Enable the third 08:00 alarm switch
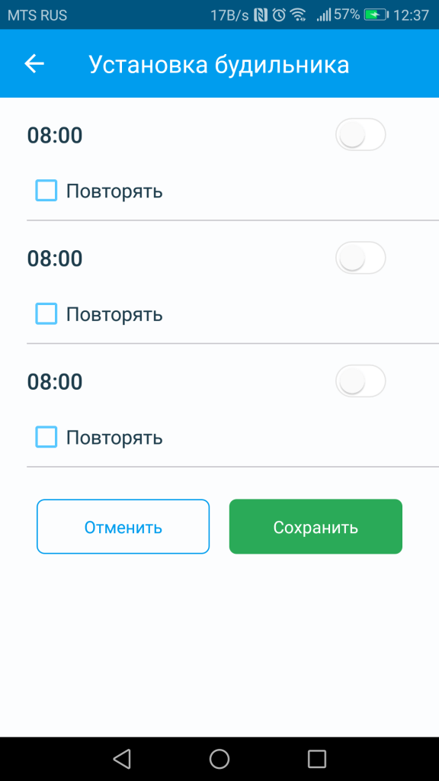The height and width of the screenshot is (781, 439). tap(360, 381)
